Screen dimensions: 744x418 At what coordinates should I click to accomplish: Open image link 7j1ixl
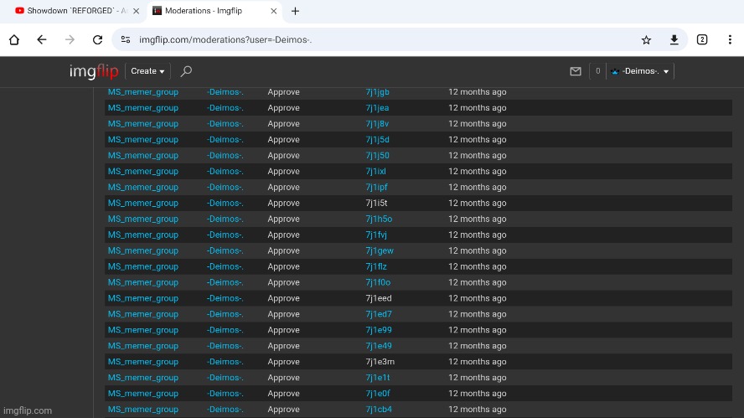pyautogui.click(x=376, y=171)
